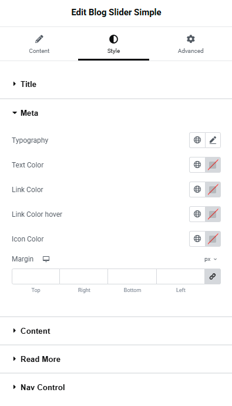Switch to the Content tab

pyautogui.click(x=39, y=44)
